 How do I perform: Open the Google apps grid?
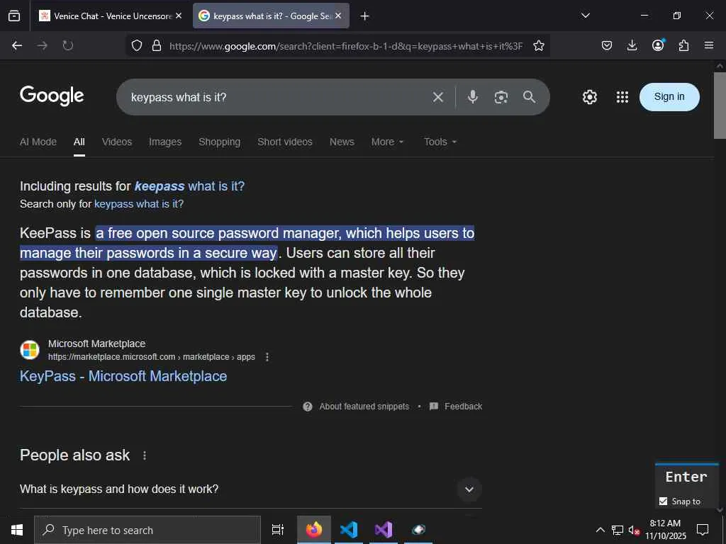622,97
